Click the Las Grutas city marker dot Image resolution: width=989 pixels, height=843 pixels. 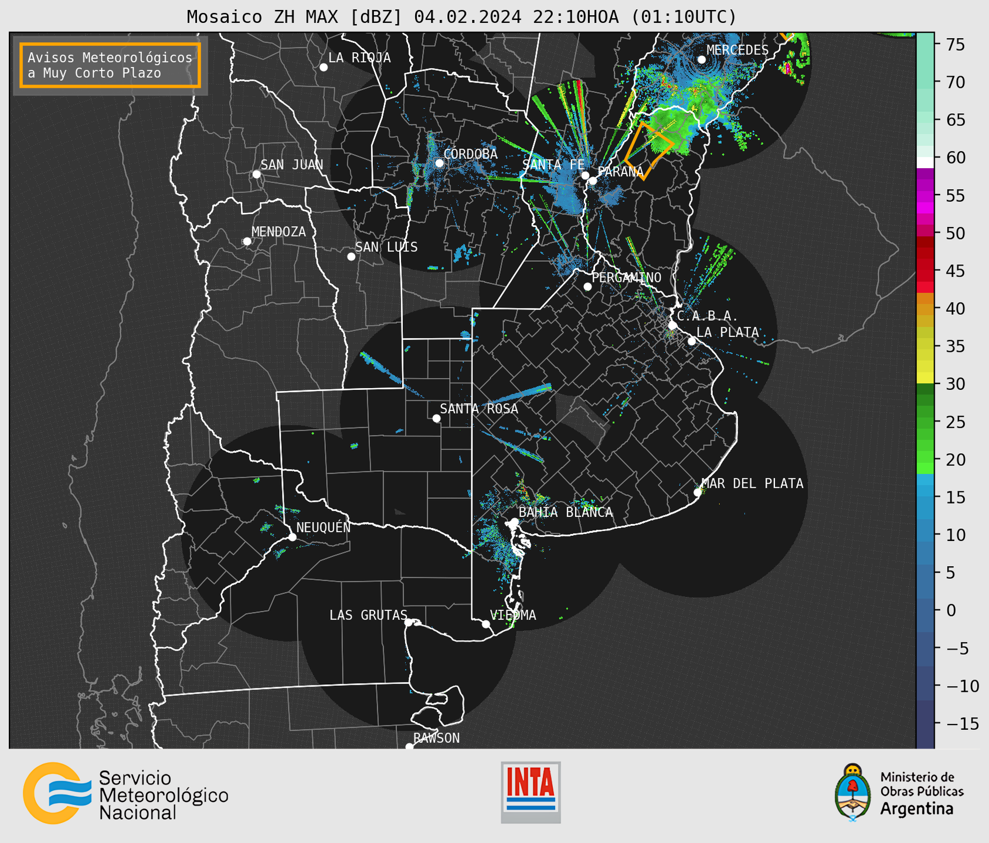click(409, 622)
